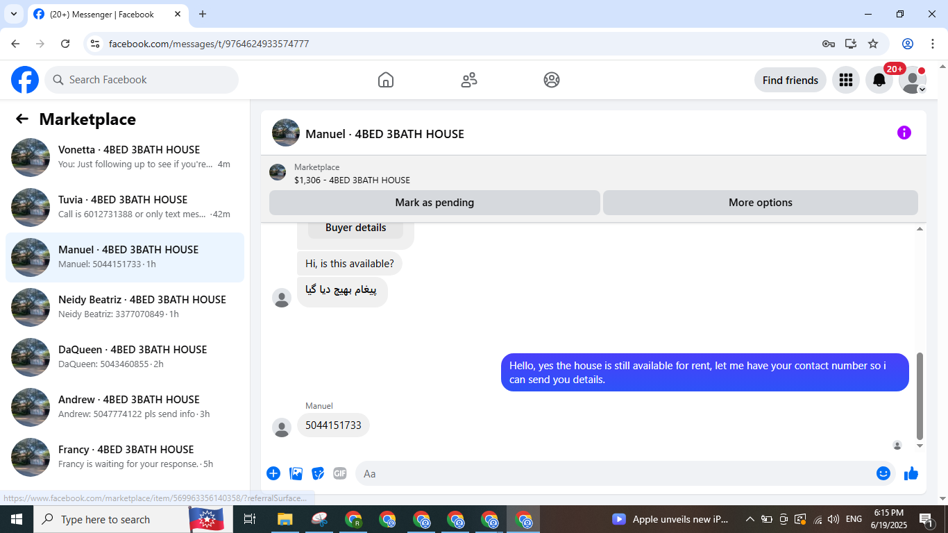
Task: Open the Groups icon in top navigation
Action: [x=552, y=80]
